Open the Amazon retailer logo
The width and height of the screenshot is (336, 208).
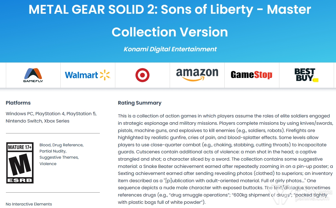tap(197, 75)
